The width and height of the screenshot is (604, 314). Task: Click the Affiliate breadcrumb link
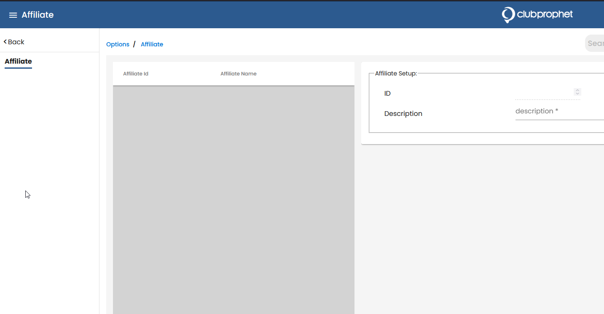click(152, 44)
